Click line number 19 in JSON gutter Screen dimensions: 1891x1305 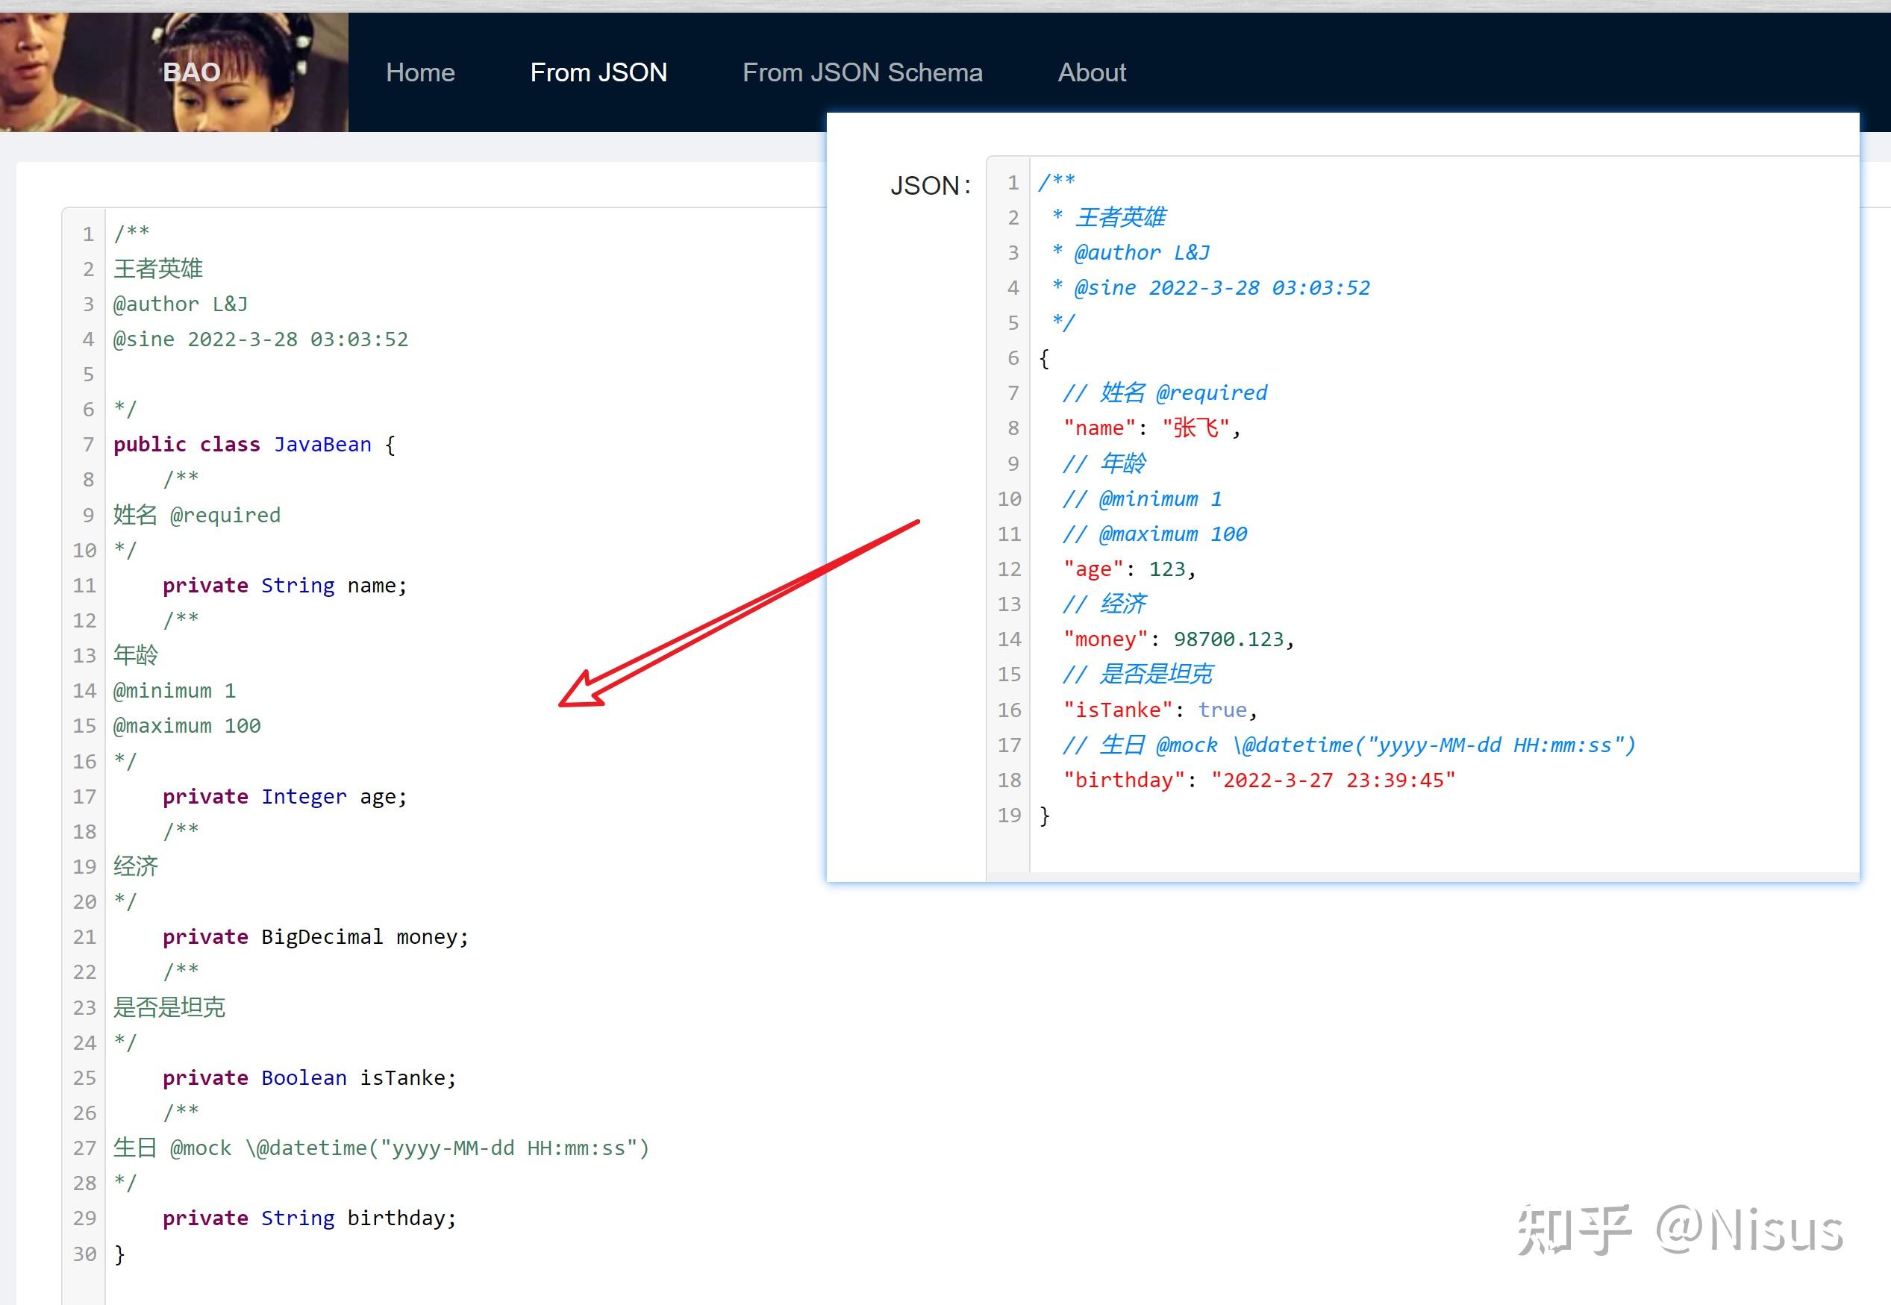[1010, 816]
